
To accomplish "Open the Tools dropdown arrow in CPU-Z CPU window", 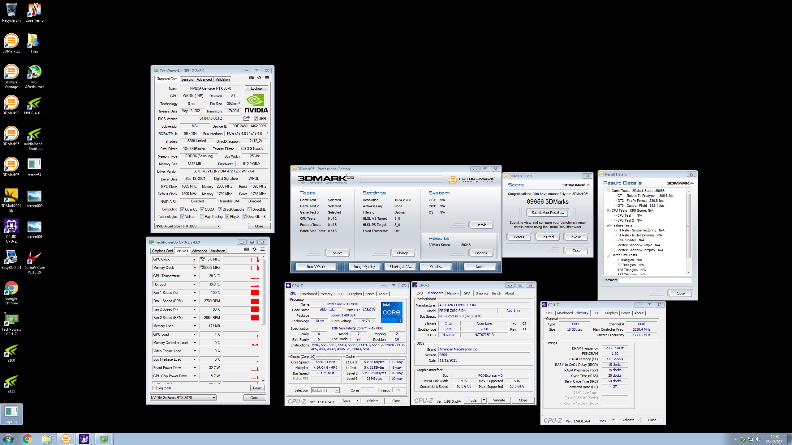I will tap(357, 401).
